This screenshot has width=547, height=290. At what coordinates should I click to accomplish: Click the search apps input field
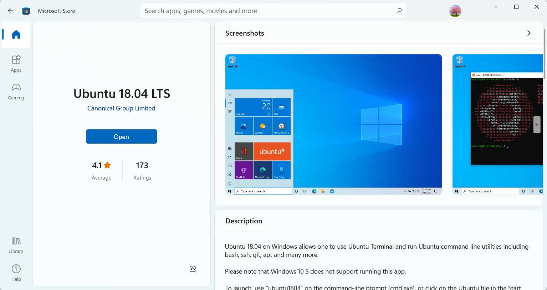(250, 11)
